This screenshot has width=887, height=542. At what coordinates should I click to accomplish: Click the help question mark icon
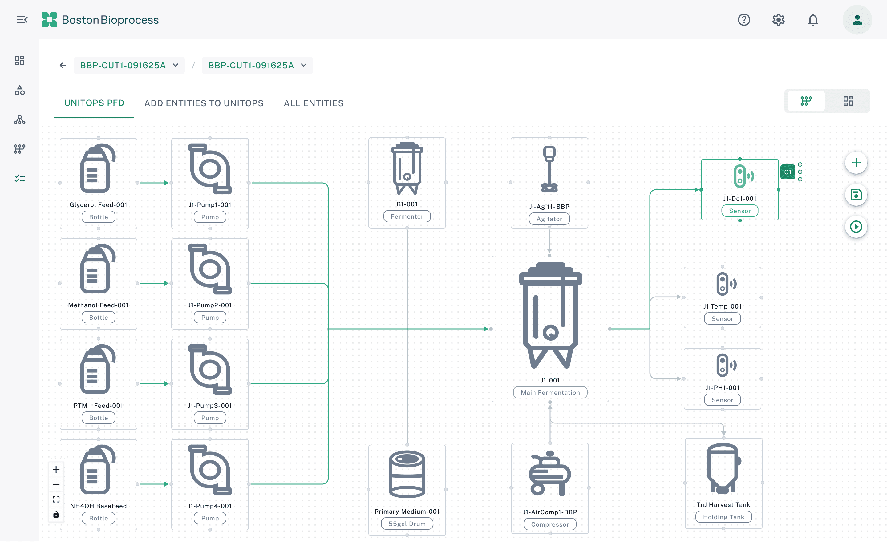[x=743, y=20]
